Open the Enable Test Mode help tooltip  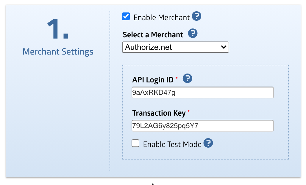[x=208, y=143]
